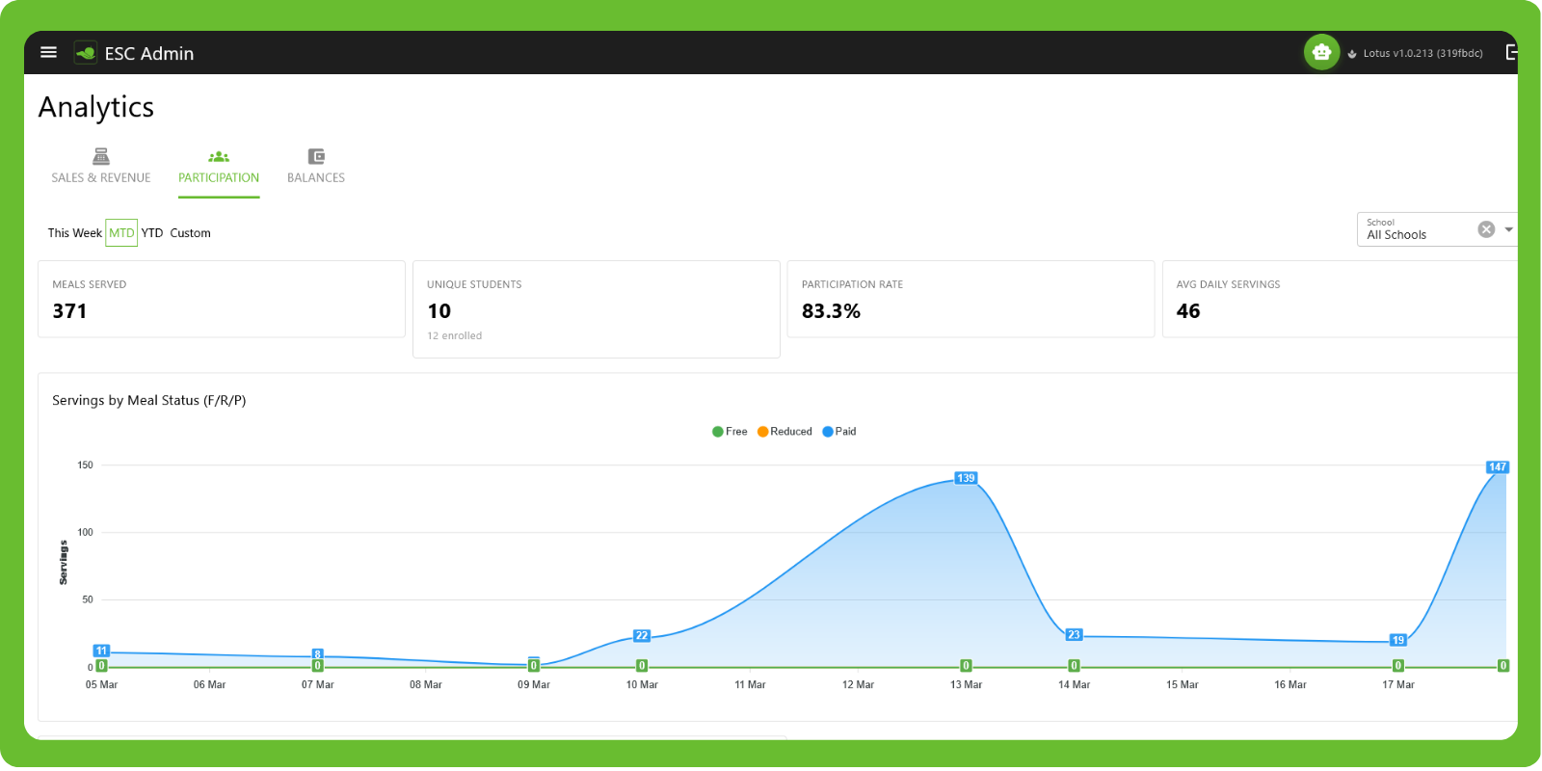Click the Participation Rate 83.3% card
This screenshot has width=1542, height=771.
[x=970, y=299]
